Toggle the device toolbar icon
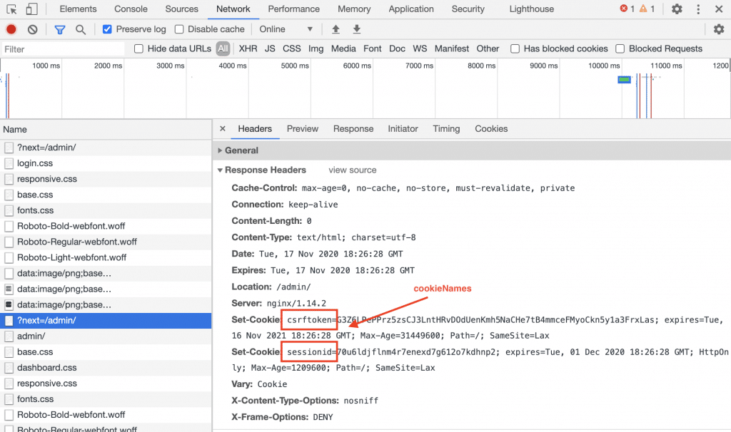Viewport: 731px width, 432px height. [x=31, y=9]
